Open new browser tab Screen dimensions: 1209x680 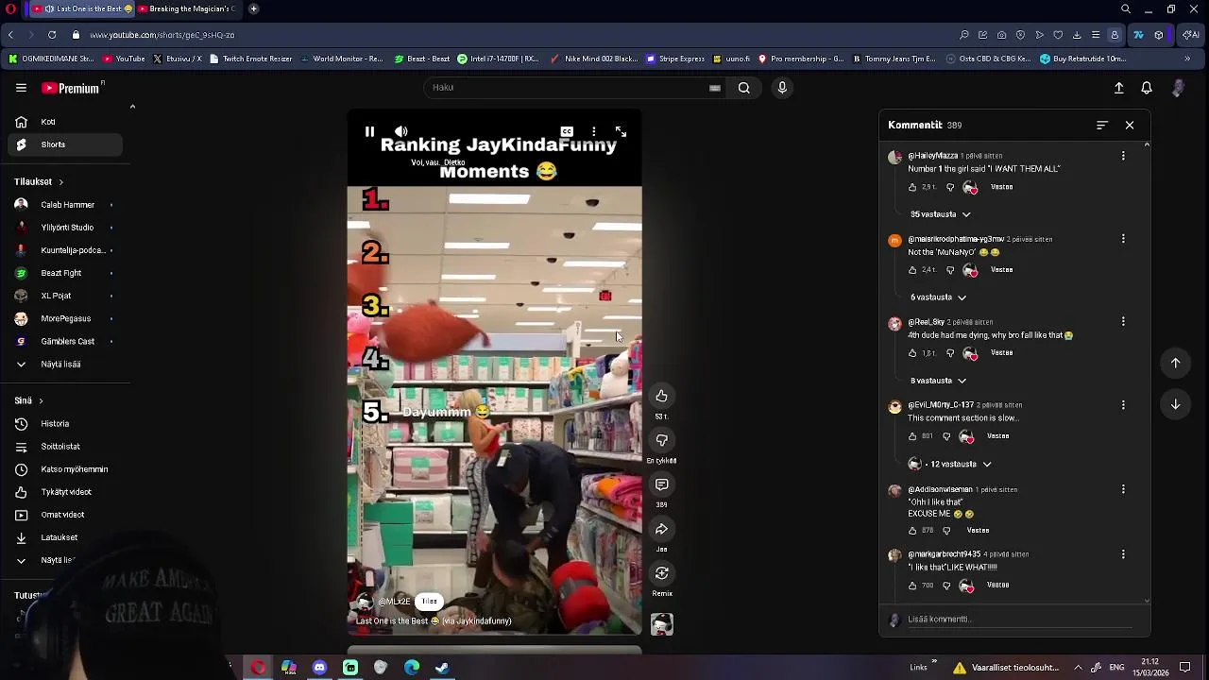(x=253, y=8)
